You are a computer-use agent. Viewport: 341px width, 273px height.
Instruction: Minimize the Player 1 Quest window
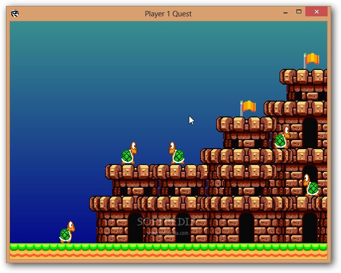coord(285,13)
